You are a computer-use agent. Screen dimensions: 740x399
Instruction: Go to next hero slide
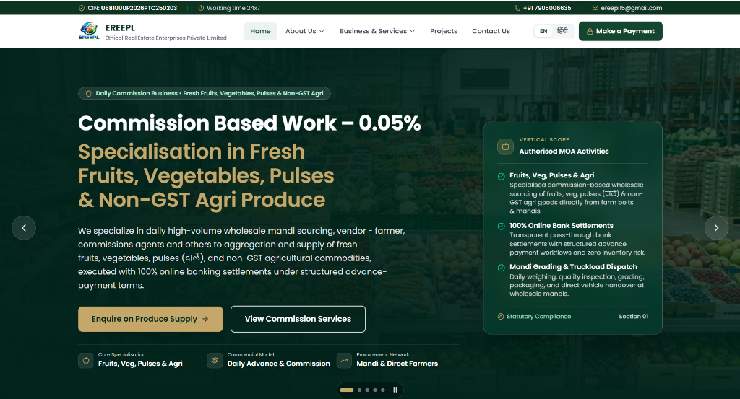pyautogui.click(x=716, y=228)
